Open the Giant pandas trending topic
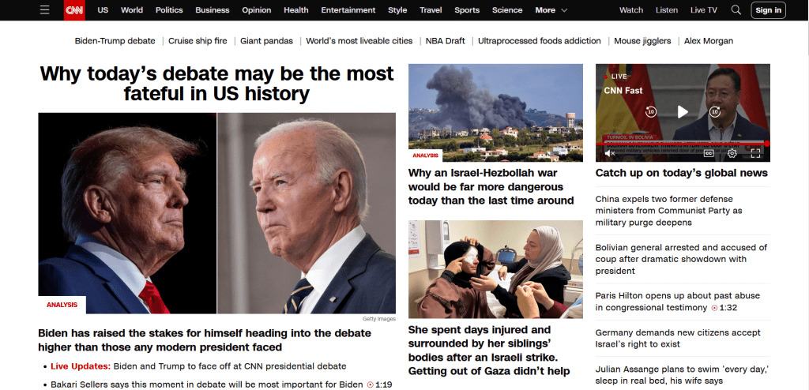 pos(266,41)
